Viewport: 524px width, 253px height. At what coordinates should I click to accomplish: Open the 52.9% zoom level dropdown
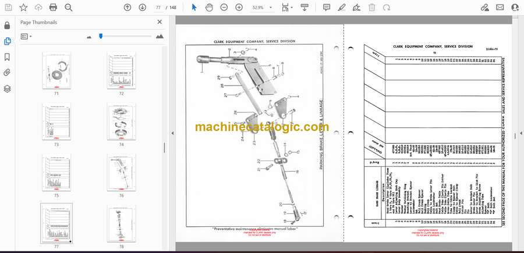(x=262, y=8)
